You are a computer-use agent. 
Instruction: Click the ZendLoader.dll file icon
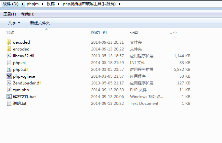[9, 83]
